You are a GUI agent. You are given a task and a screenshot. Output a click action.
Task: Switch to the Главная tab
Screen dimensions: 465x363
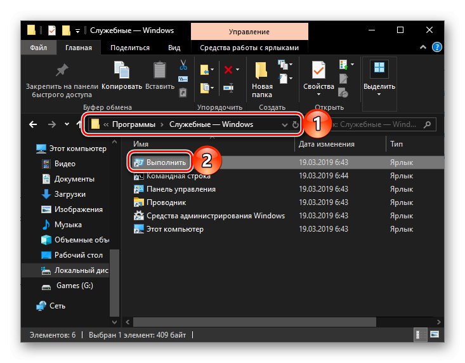pos(79,48)
